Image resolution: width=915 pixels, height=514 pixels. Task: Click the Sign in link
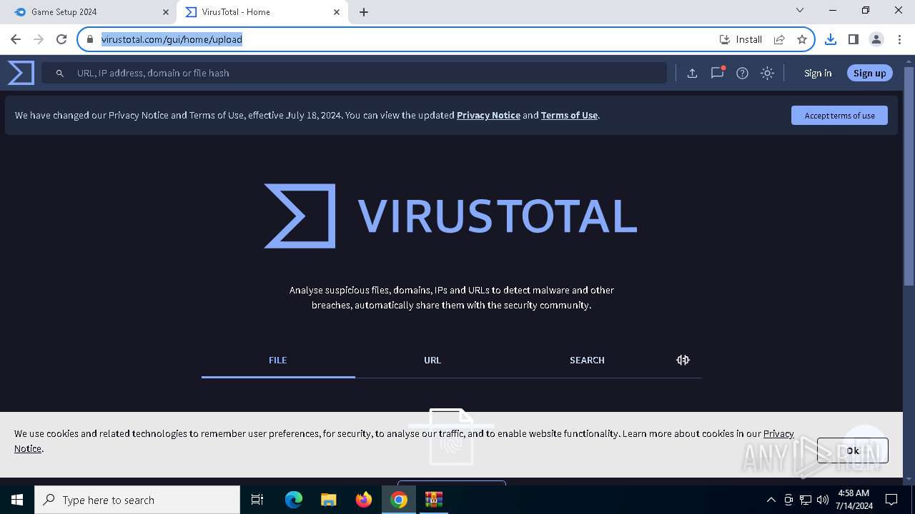pos(818,73)
